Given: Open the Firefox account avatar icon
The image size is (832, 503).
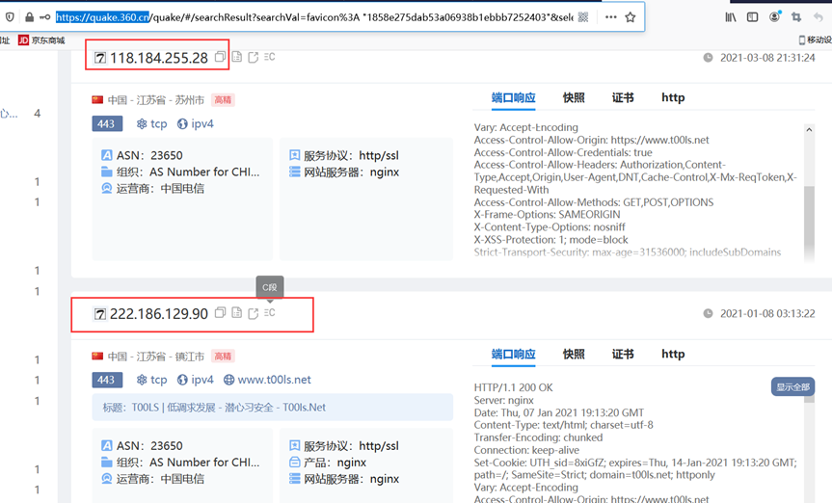Looking at the screenshot, I should [775, 16].
